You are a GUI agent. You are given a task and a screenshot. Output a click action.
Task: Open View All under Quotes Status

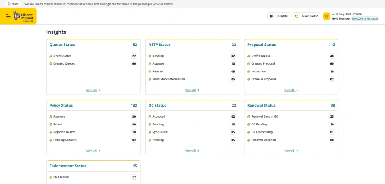[x=93, y=90]
